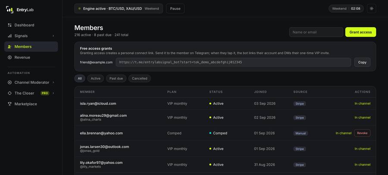Screen dimensions: 388x175
Task: Open the Marketplace page
Action: coord(31,104)
